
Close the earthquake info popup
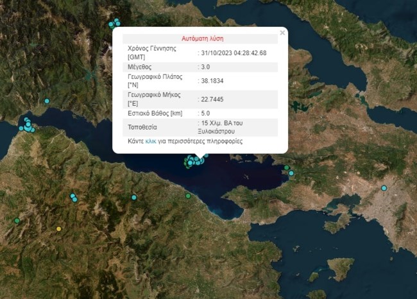(x=282, y=33)
